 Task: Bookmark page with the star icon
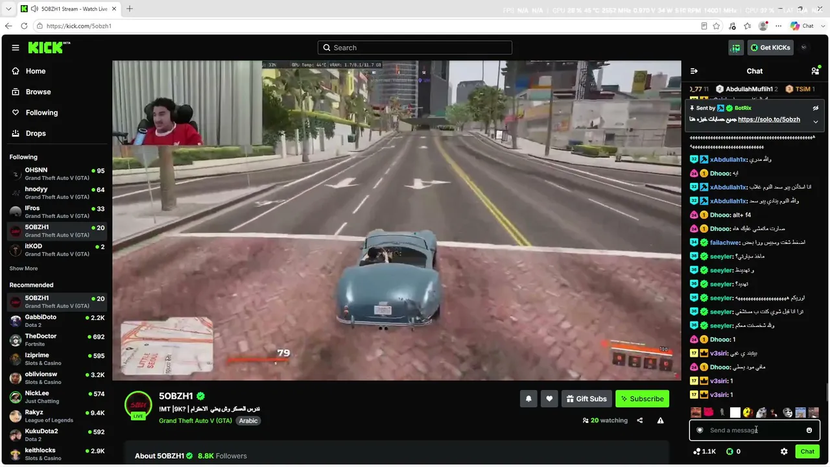tap(717, 26)
